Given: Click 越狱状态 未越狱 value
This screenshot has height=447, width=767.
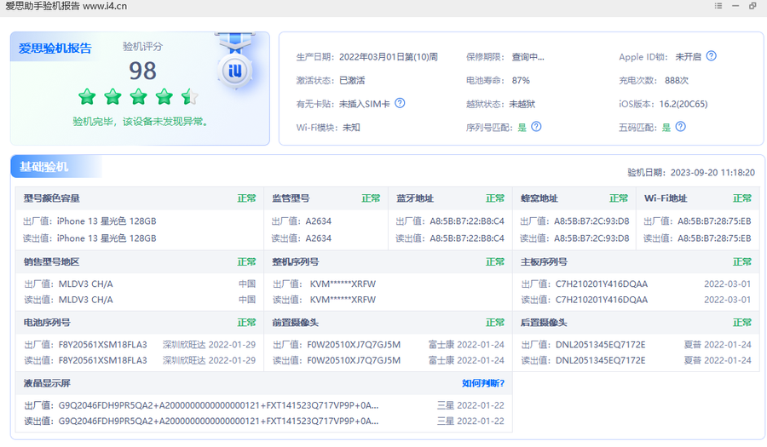Looking at the screenshot, I should [522, 104].
